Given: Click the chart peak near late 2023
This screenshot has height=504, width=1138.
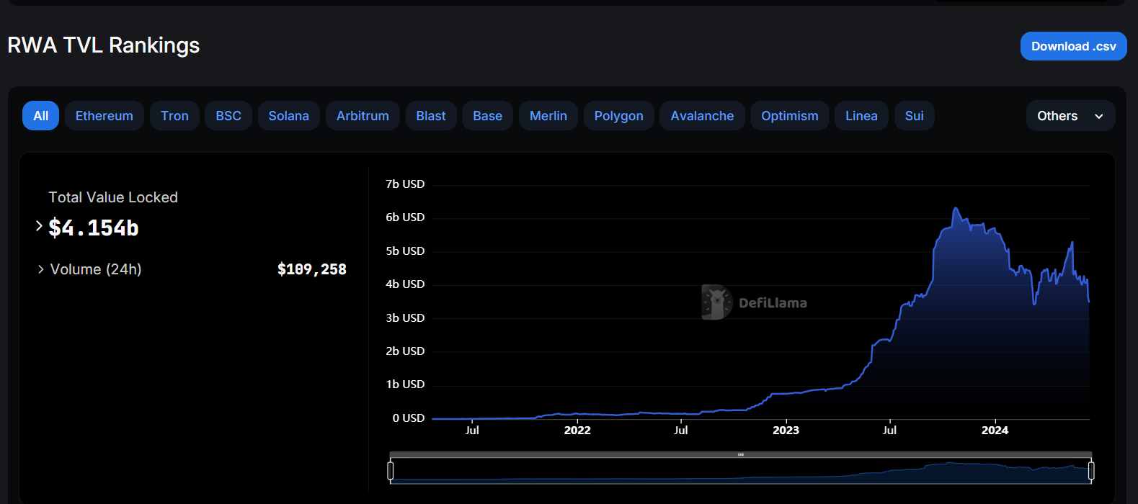Looking at the screenshot, I should (956, 209).
